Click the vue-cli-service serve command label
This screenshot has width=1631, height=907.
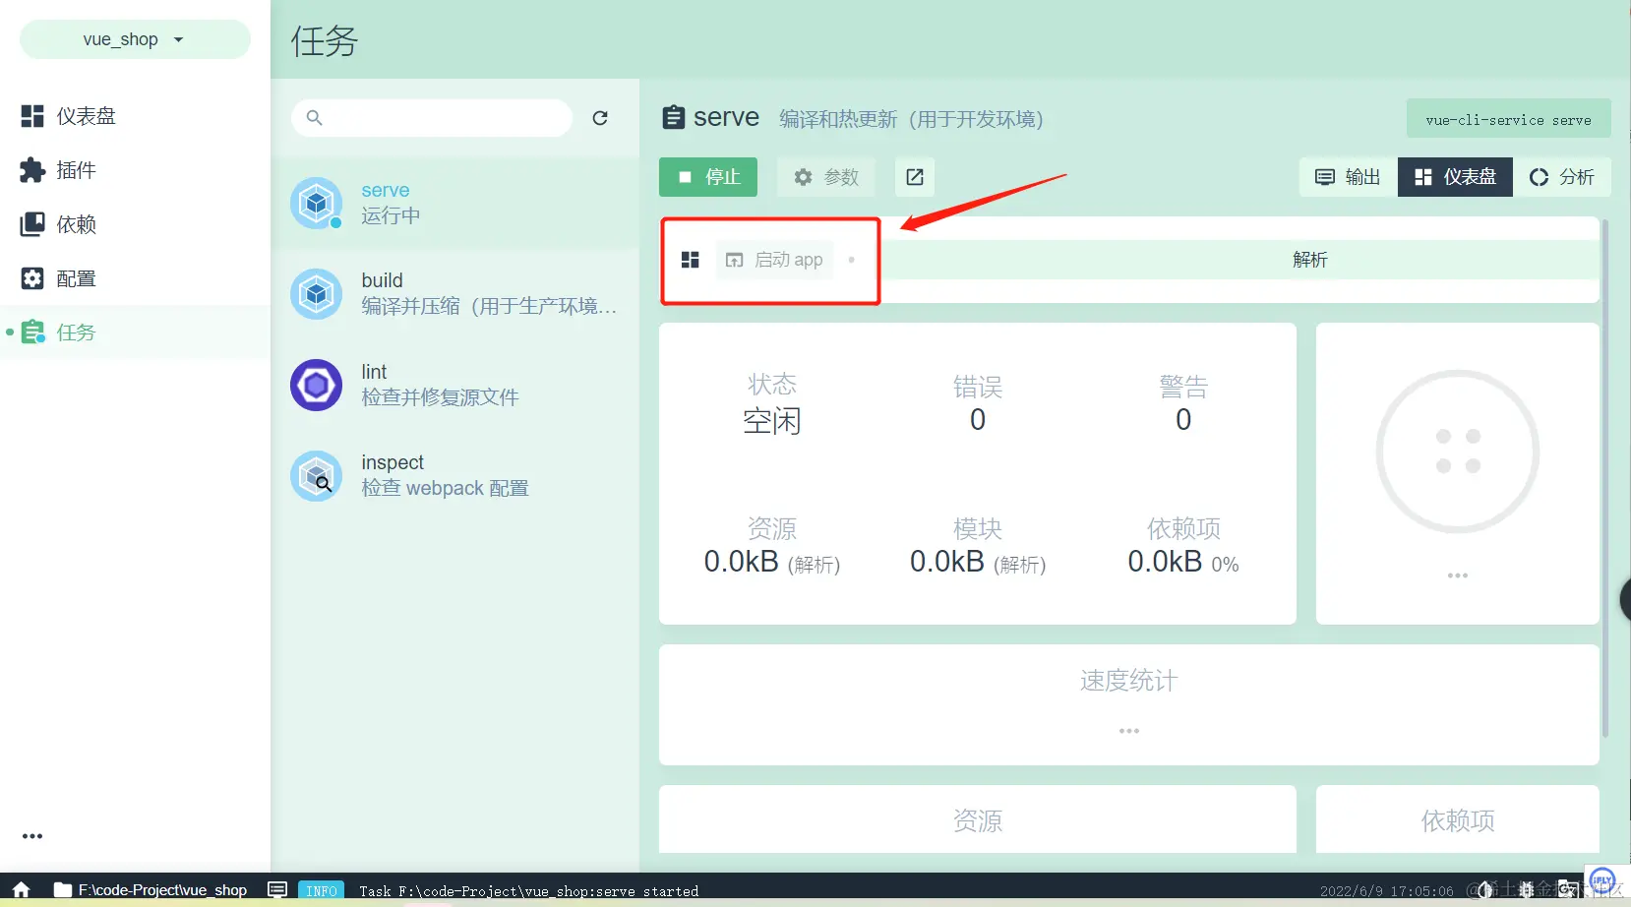[x=1509, y=119]
